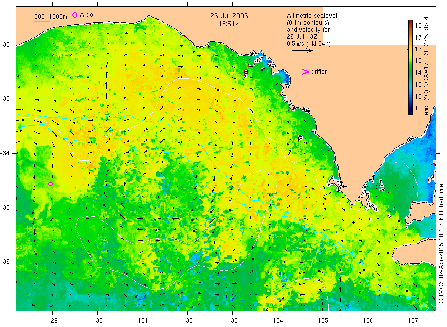Click the colorbar value 15

[418, 61]
